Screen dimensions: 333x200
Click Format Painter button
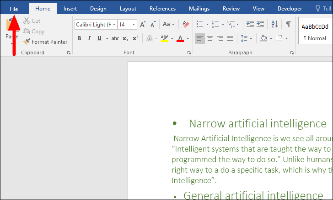click(x=45, y=42)
